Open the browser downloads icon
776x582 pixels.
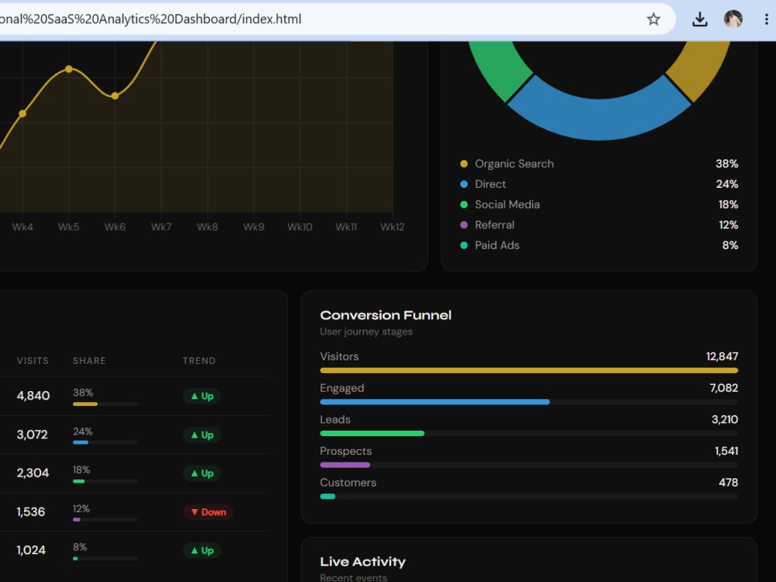coord(699,19)
